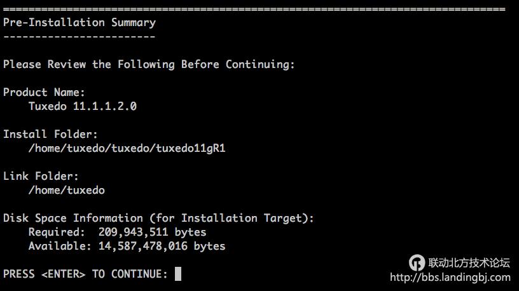Click the tuxedo11gR1 install path
This screenshot has width=519, height=291.
pyautogui.click(x=127, y=148)
